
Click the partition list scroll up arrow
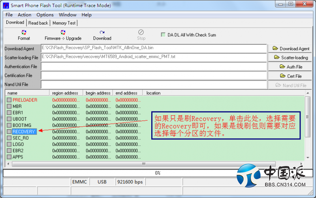click(308, 93)
